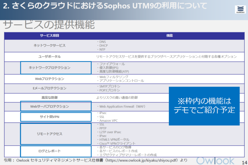
Task: Click the Owlook logo at bottom
Action: tap(215, 161)
